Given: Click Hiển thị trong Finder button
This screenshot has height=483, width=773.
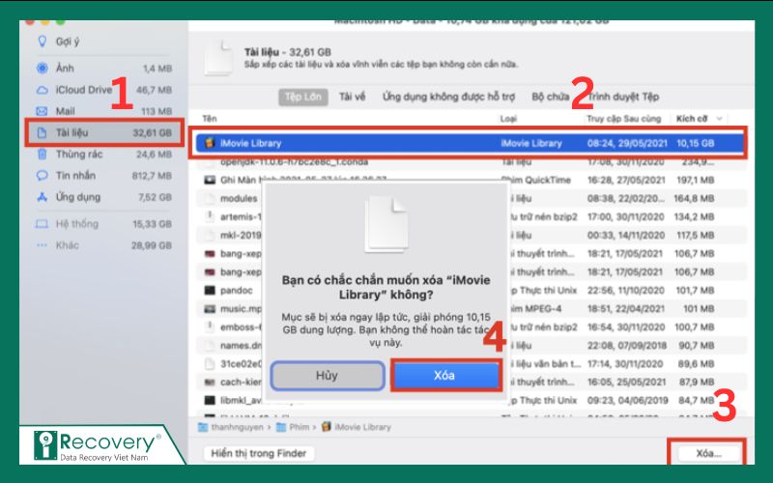Looking at the screenshot, I should tap(259, 453).
